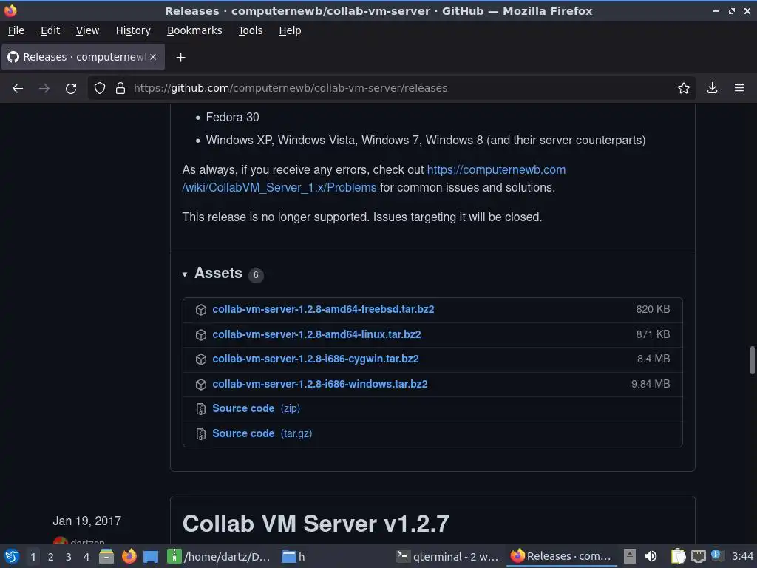Switch to the qterminal taskbar window
The height and width of the screenshot is (568, 757).
click(x=447, y=556)
